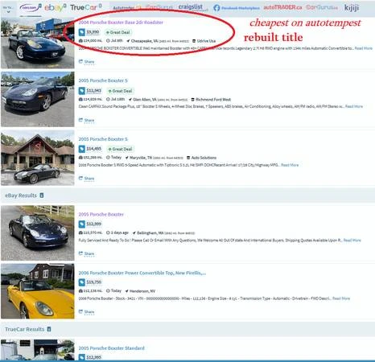Click the Great Deal badge on $12,943 listing
The width and height of the screenshot is (375, 362).
(x=120, y=91)
